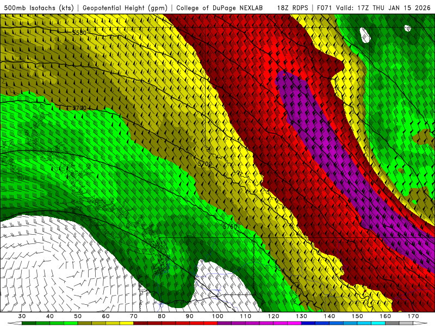Image resolution: width=435 pixels, height=326 pixels.
Task: Pick the dark red swatch right of 70
Action: [141, 323]
